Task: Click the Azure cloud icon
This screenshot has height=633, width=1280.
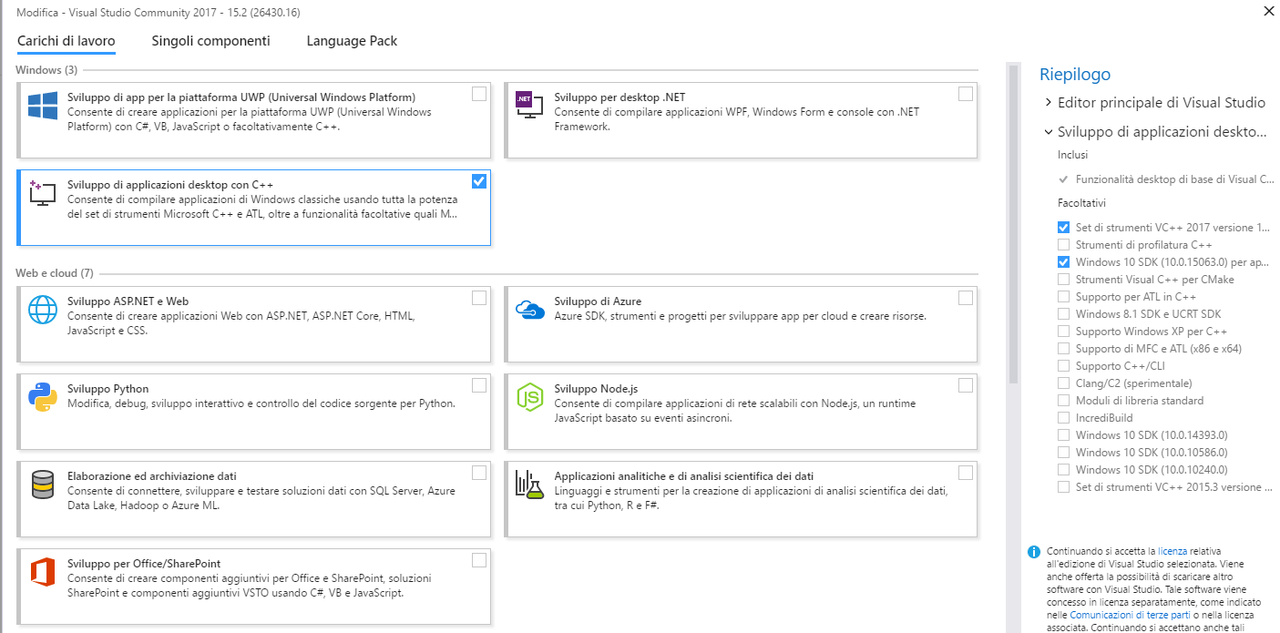Action: (529, 310)
